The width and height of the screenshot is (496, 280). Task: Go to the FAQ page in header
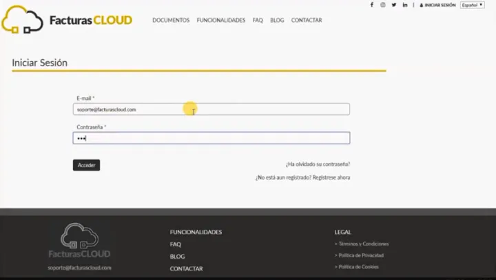(x=258, y=21)
